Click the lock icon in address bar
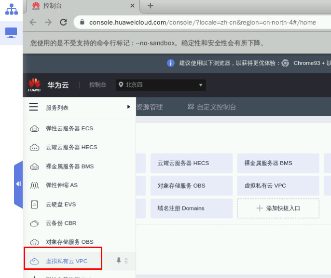Image resolution: width=331 pixels, height=278 pixels. 82,22
